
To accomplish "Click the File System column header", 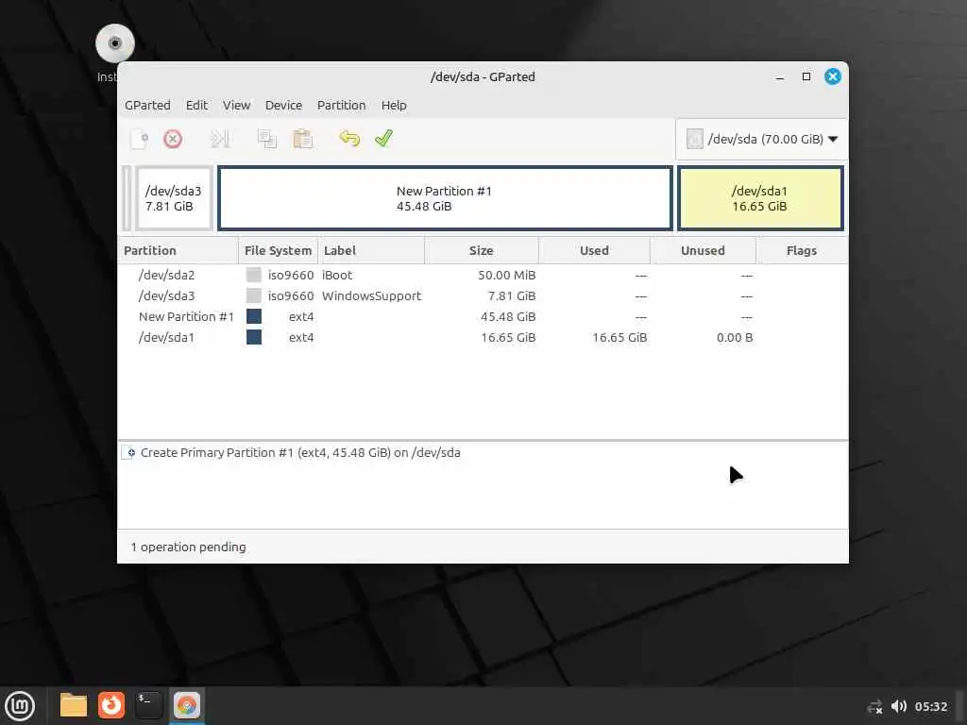I will [279, 251].
